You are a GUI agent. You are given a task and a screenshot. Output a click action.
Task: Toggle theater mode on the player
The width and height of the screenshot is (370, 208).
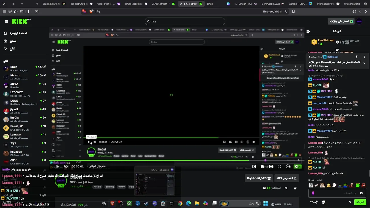pos(271,166)
